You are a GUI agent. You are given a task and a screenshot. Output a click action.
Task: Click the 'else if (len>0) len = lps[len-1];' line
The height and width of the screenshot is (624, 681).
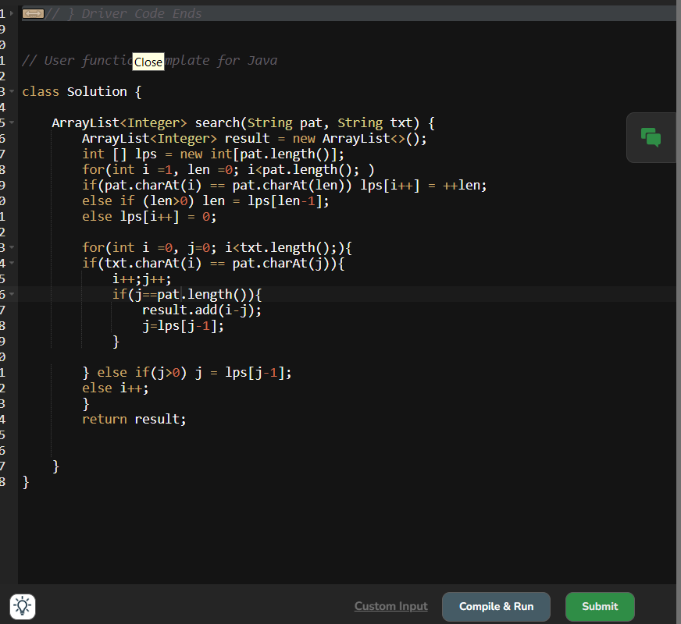(206, 200)
